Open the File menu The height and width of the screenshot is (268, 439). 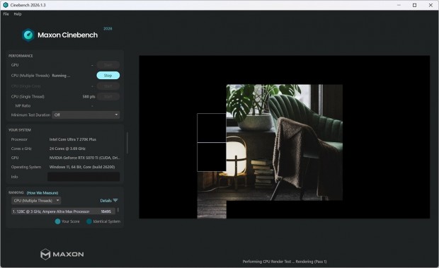pyautogui.click(x=6, y=14)
